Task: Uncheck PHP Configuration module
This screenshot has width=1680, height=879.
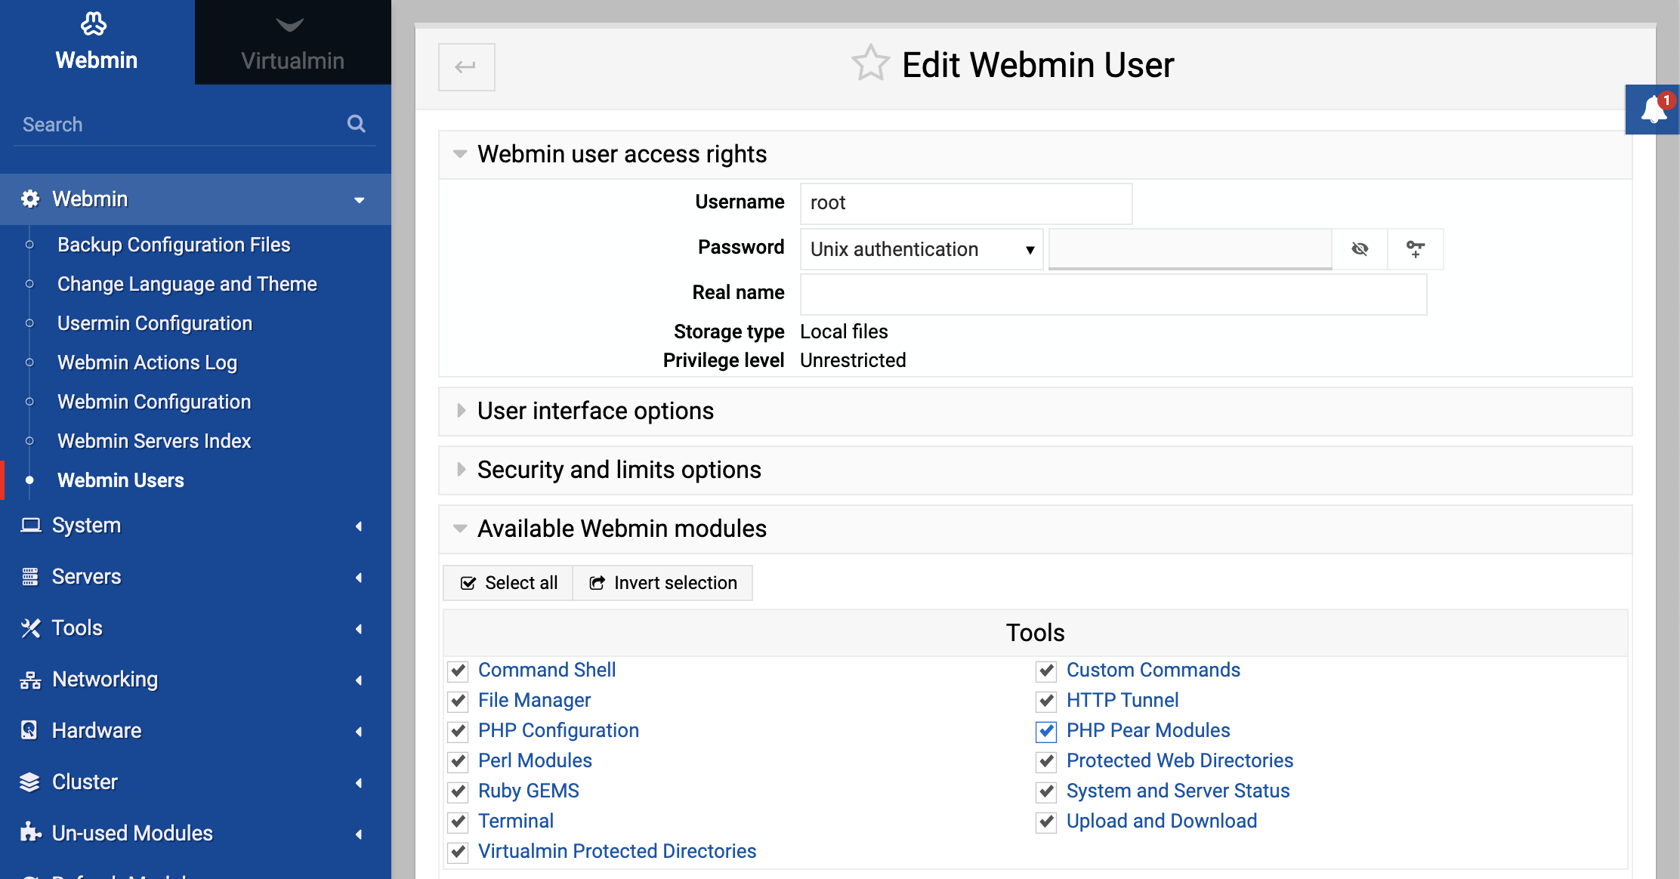Action: pos(458,731)
